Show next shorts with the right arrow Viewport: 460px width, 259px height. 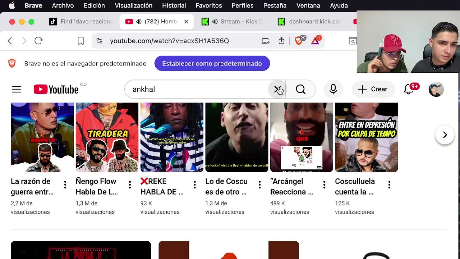[445, 135]
